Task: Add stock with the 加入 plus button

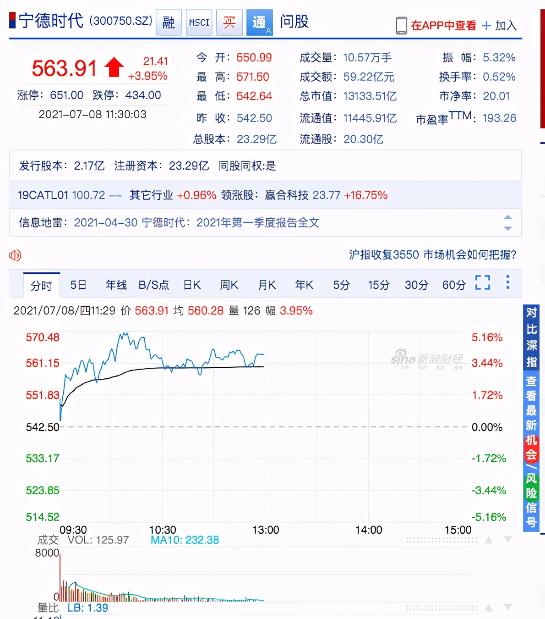Action: (500, 26)
